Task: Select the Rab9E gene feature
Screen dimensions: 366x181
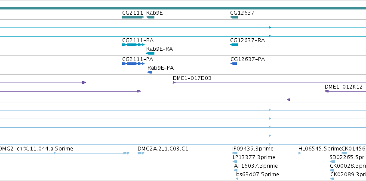Action: coord(151,17)
